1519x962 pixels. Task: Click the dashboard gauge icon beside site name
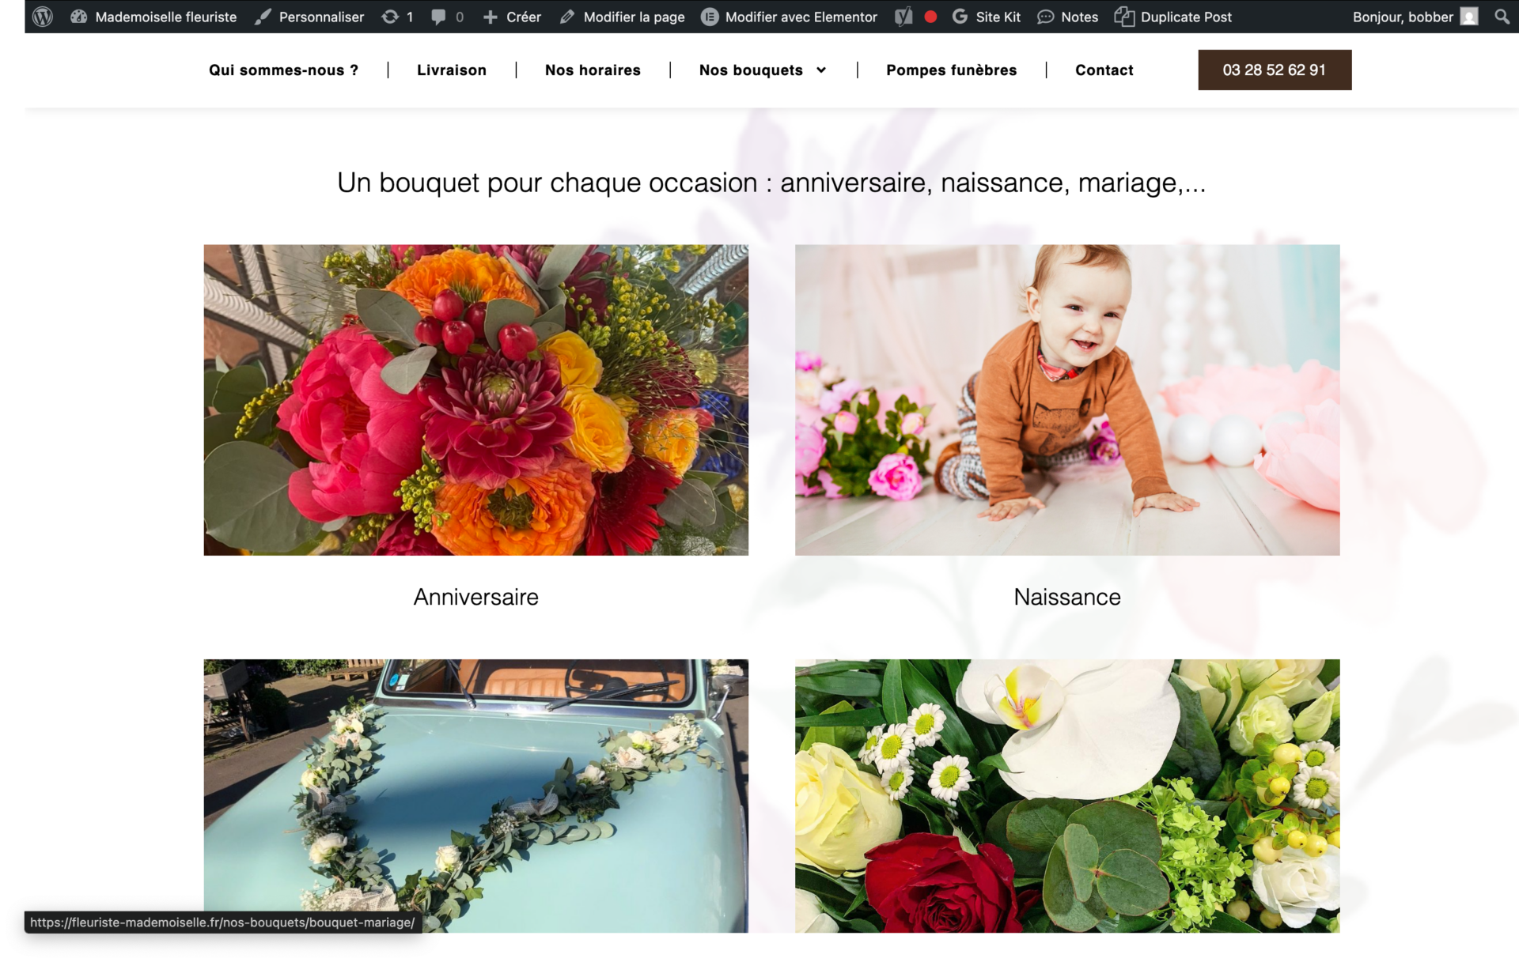pyautogui.click(x=78, y=17)
